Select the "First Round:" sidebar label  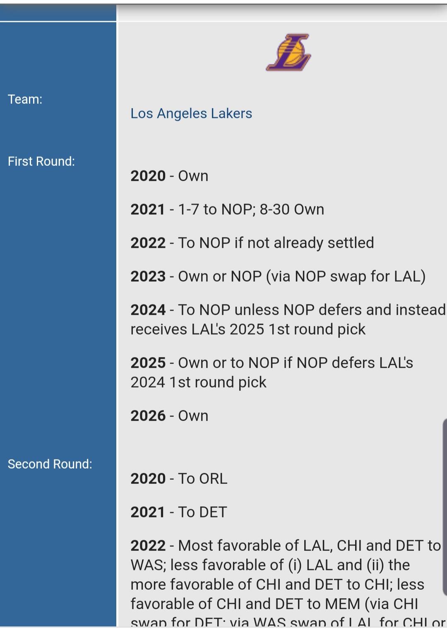41,161
